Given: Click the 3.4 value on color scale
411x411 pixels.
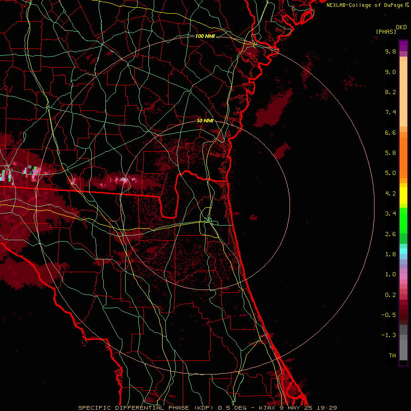Looking at the screenshot, I should (390, 214).
